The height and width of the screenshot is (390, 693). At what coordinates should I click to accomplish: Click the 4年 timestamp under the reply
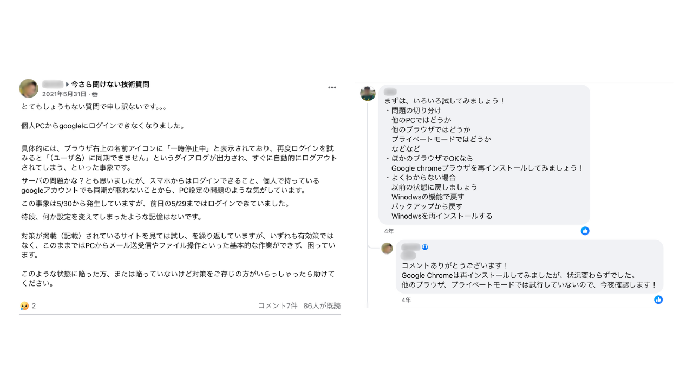point(406,300)
